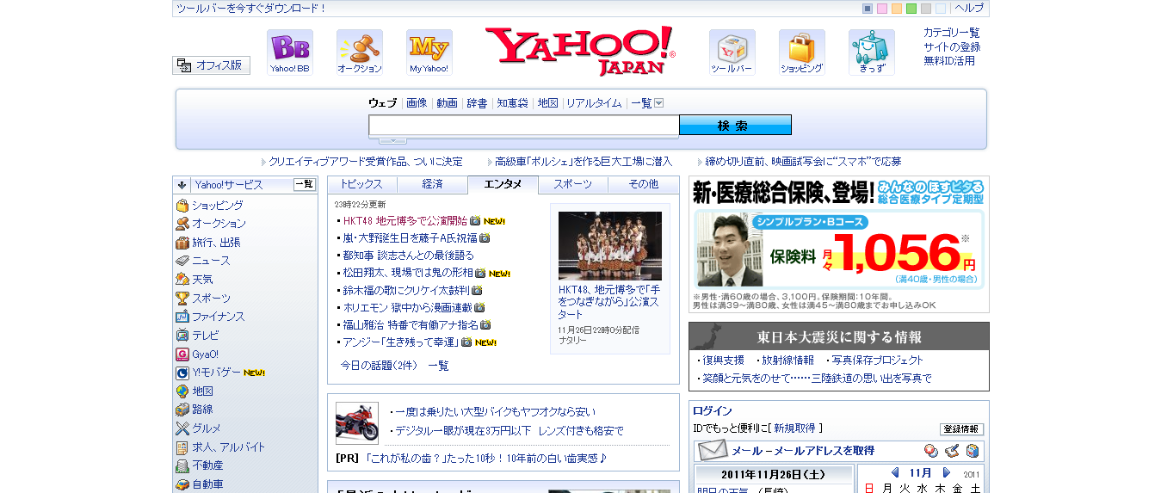The width and height of the screenshot is (1161, 493).
Task: Click the オフィス版 button
Action: (212, 65)
